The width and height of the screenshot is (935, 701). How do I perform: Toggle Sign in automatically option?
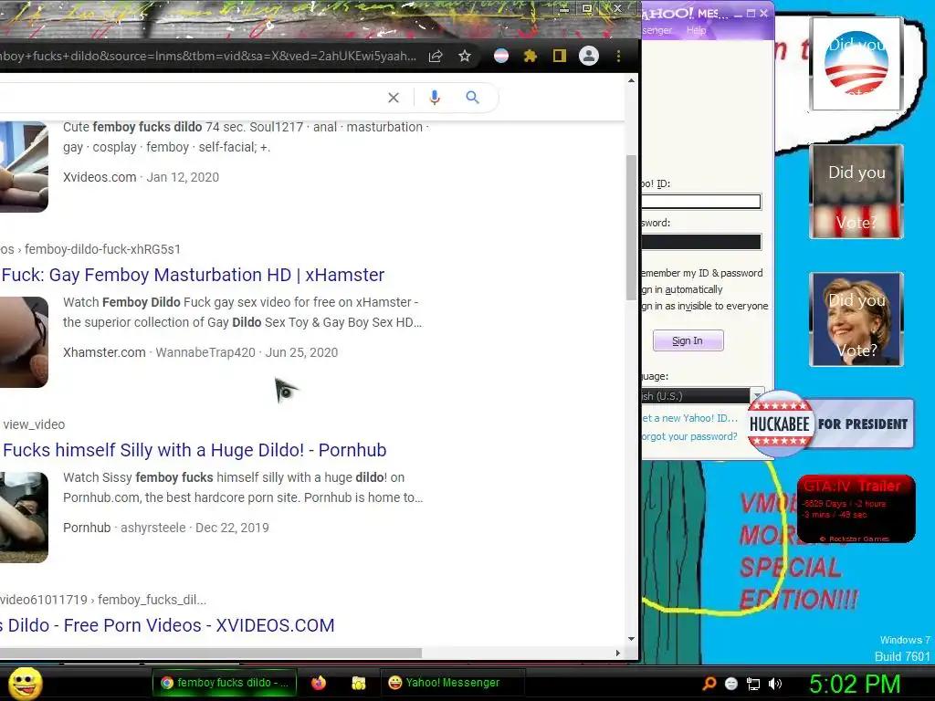(x=682, y=289)
